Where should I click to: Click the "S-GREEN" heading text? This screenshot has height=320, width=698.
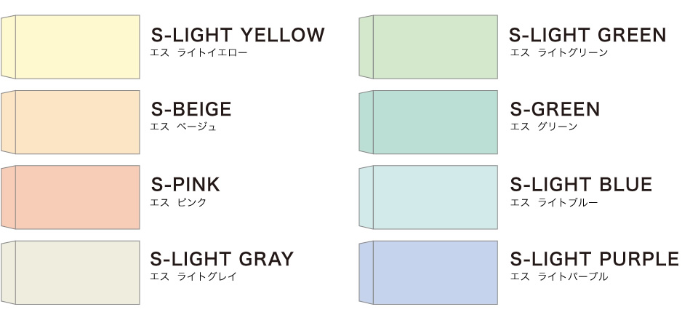pos(555,110)
